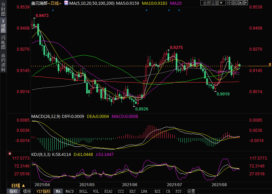Image resolution: width=272 pixels, height=194 pixels.
Task: Switch to 分时图 side tab
Action: coord(3,10)
